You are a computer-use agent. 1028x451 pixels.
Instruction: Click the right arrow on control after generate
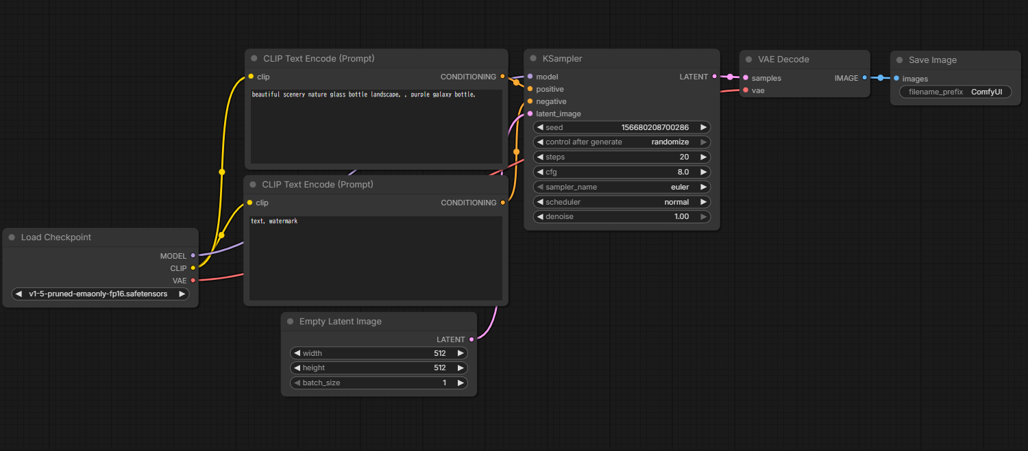tap(703, 142)
